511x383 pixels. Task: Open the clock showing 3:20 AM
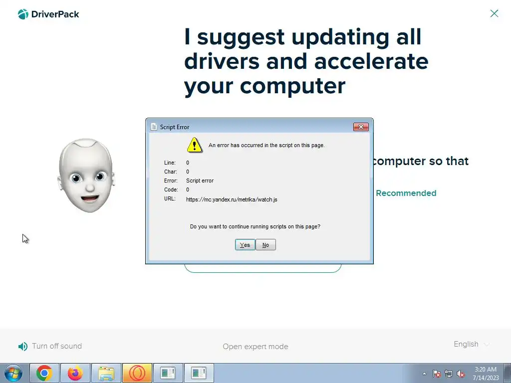click(486, 374)
